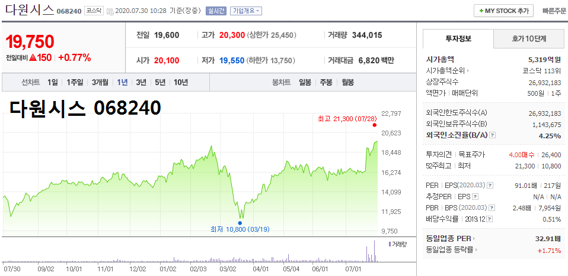The height and width of the screenshot is (276, 568).
Task: Click the current price 19,750
Action: [x=30, y=41]
